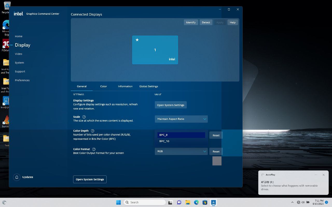The height and width of the screenshot is (207, 332).
Task: Open Microsoft Edge desktop shortcut
Action: click(x=6, y=28)
